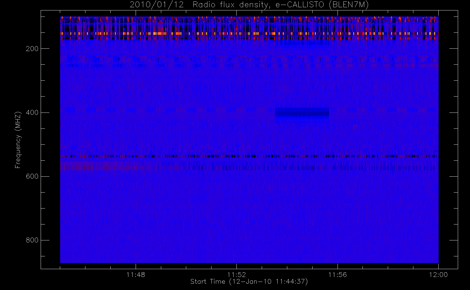Click the "200" frequency tick label

[x=32, y=49]
